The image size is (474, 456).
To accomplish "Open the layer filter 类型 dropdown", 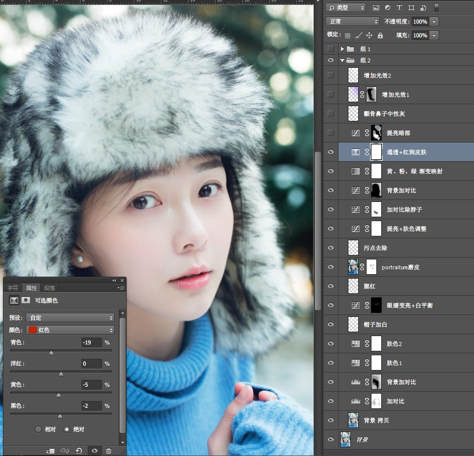I will coord(346,7).
